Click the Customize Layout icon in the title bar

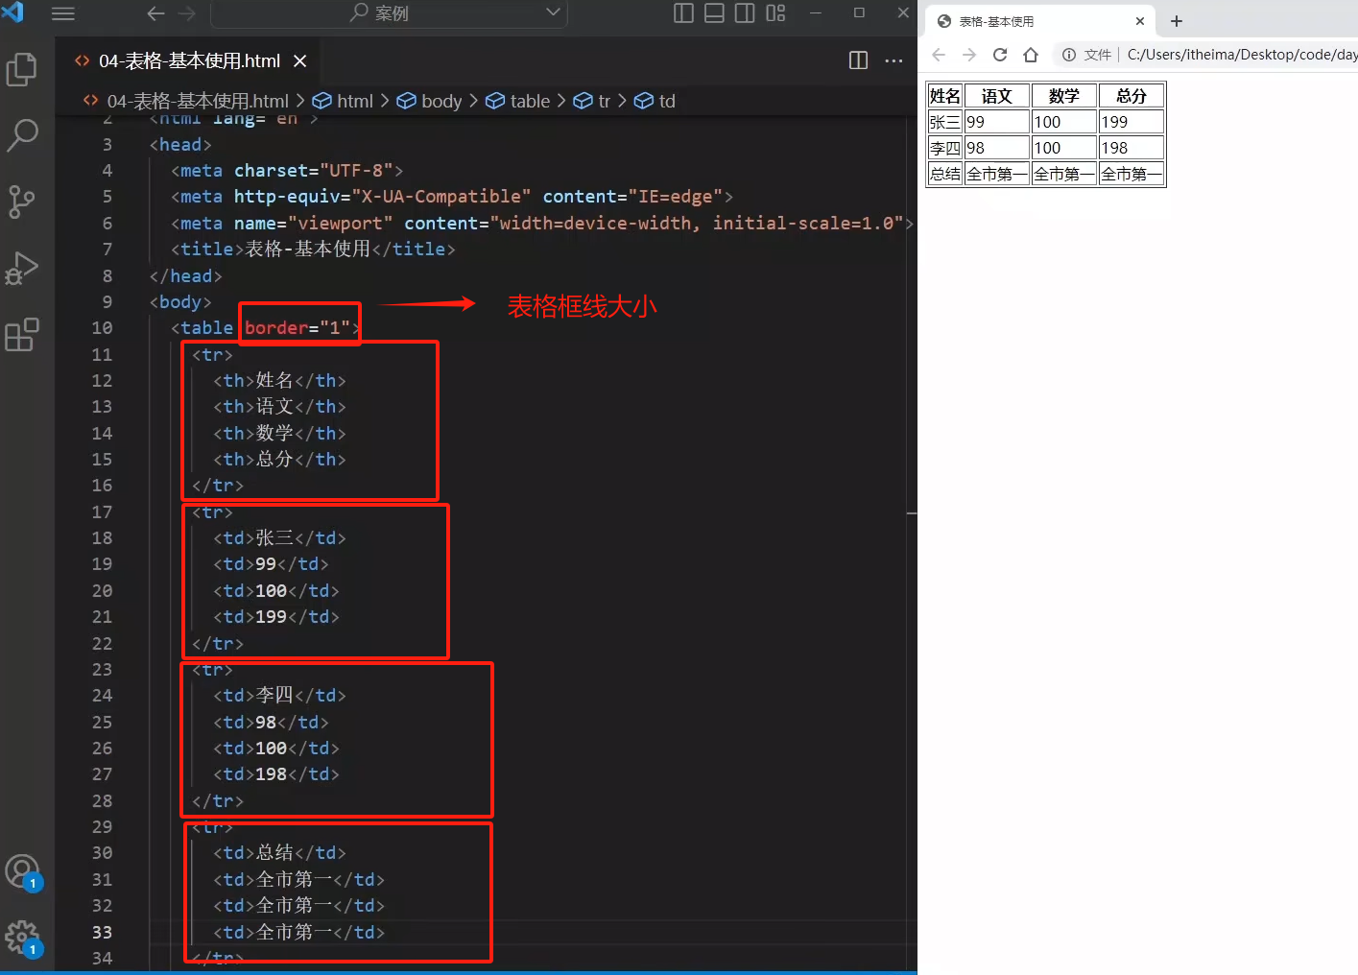[775, 13]
